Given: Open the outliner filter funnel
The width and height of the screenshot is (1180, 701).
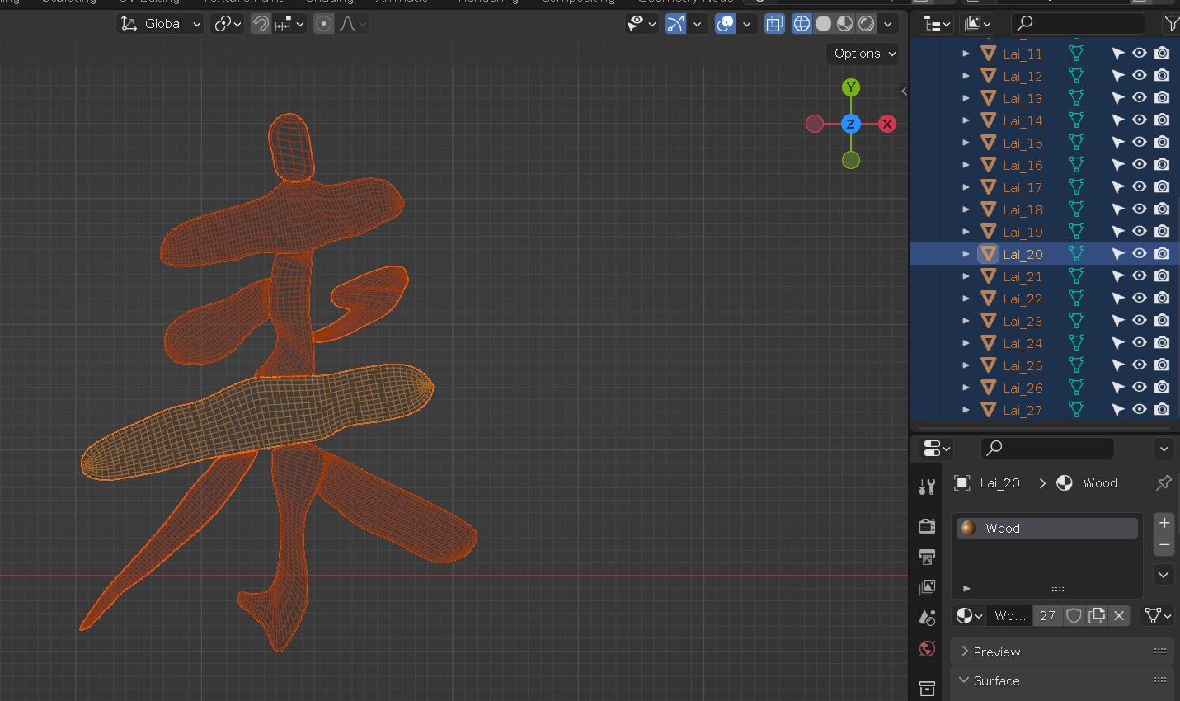Looking at the screenshot, I should click(x=1170, y=24).
